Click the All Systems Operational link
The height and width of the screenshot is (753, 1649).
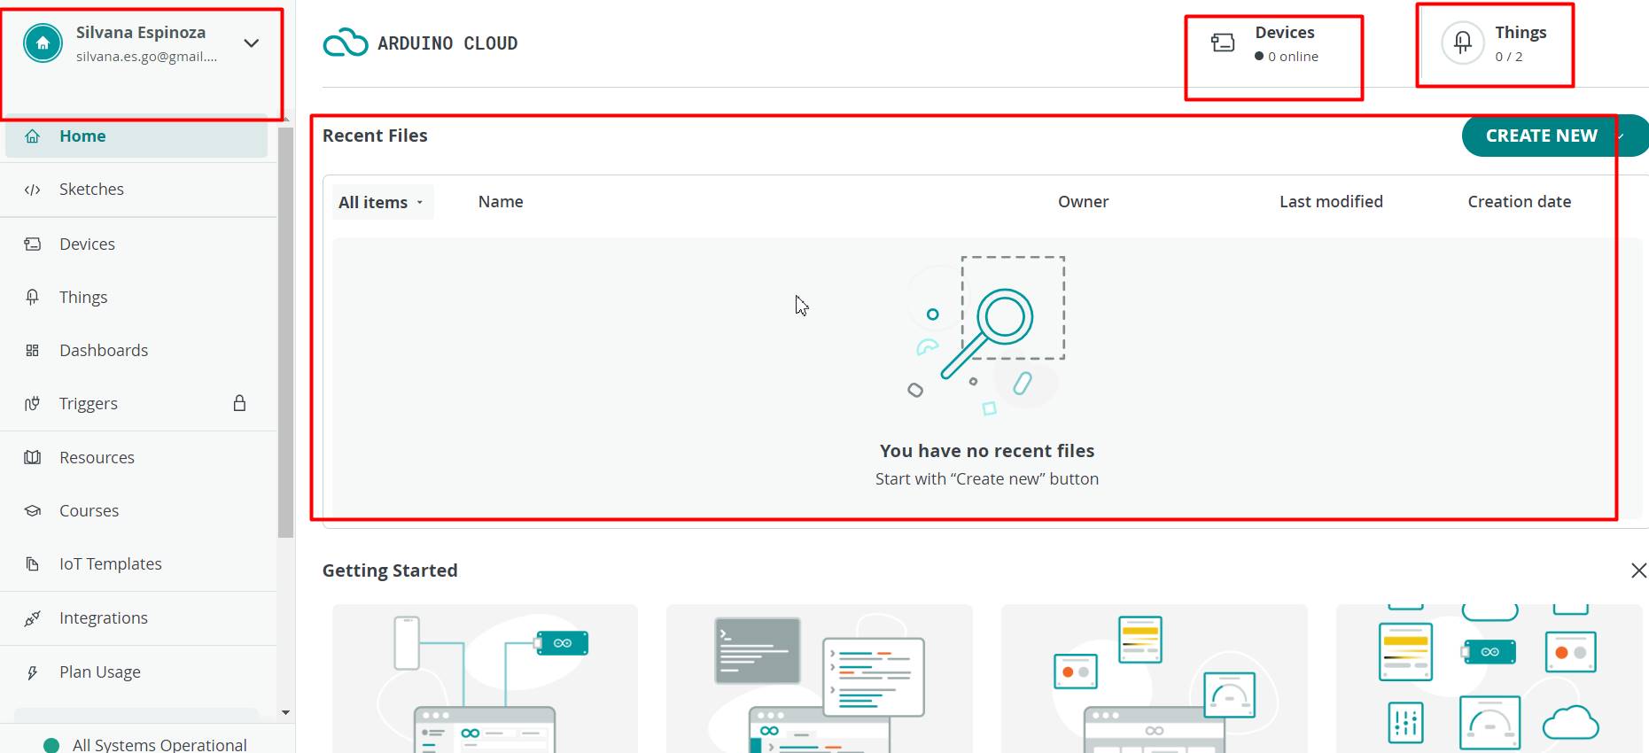[x=159, y=745]
